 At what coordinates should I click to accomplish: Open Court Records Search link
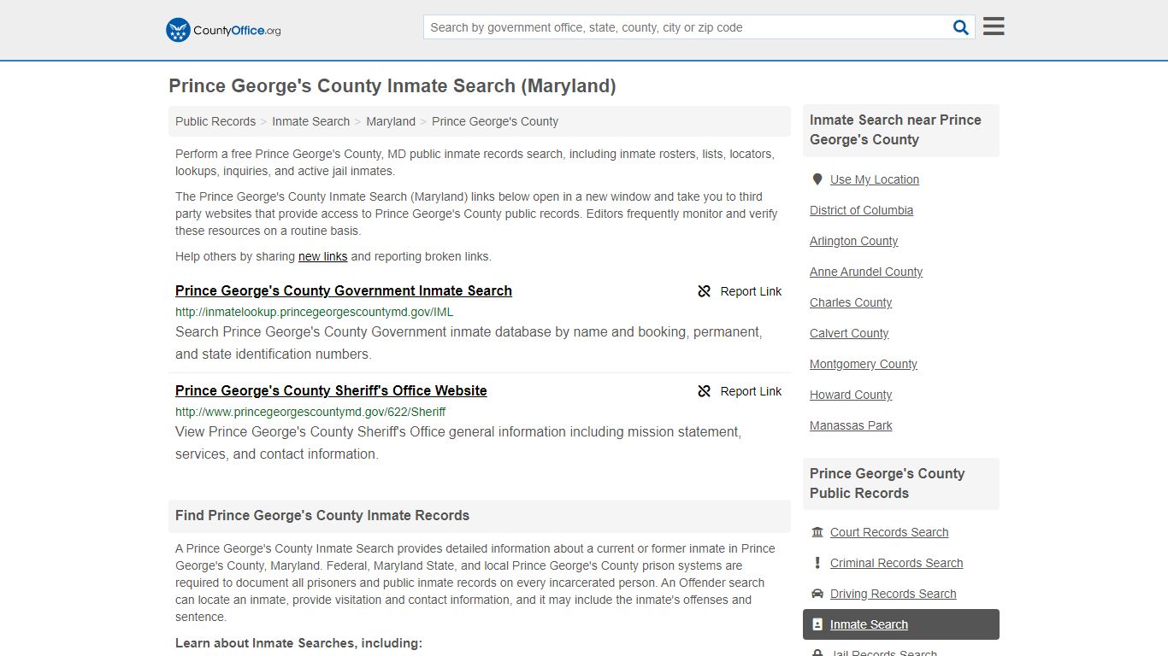coord(889,532)
